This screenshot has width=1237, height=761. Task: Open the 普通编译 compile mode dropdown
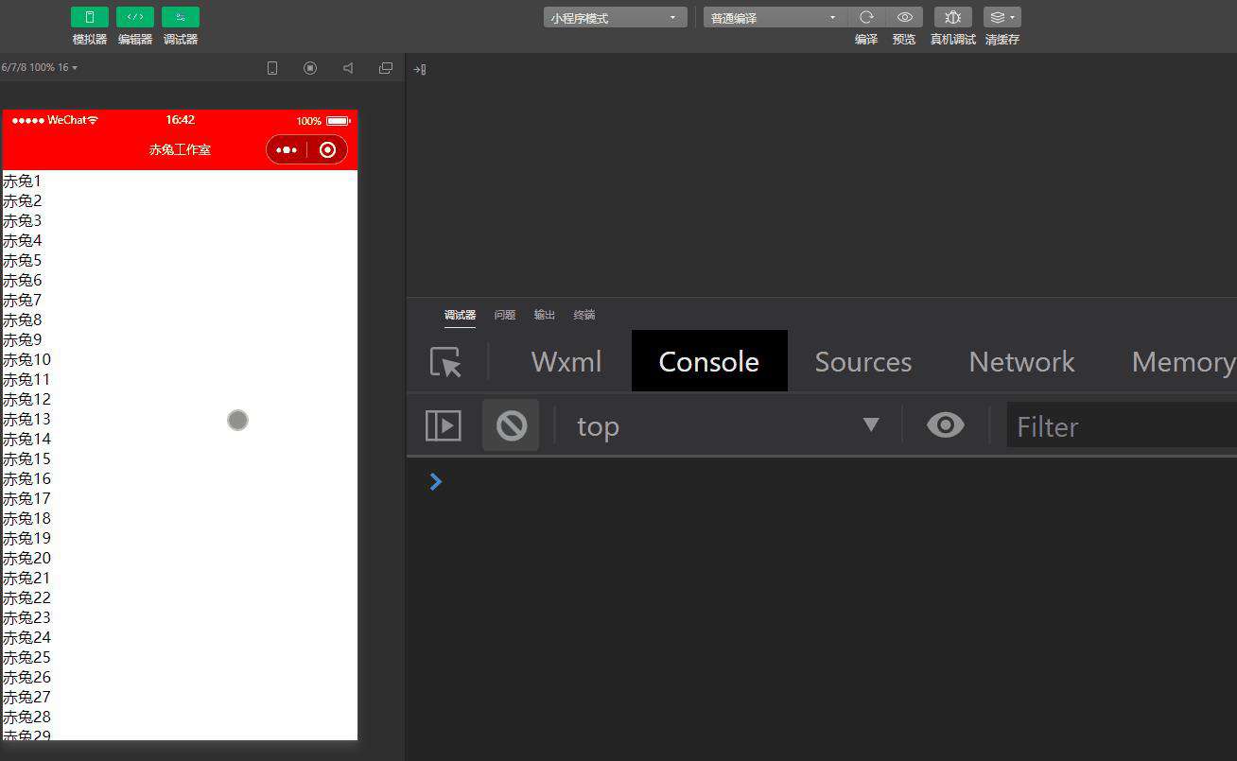tap(775, 18)
